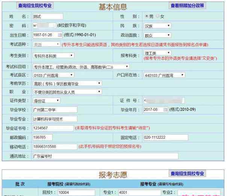Click the 移动电话 field 18998315588

(55, 147)
